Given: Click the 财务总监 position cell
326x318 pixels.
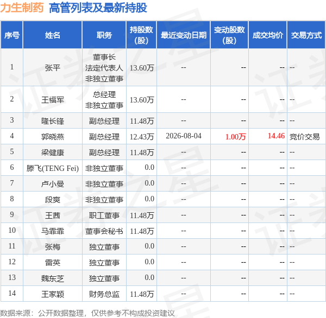Looking at the screenshot, I should click(x=104, y=294).
